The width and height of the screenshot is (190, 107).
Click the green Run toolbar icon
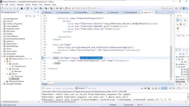(x=41, y=8)
